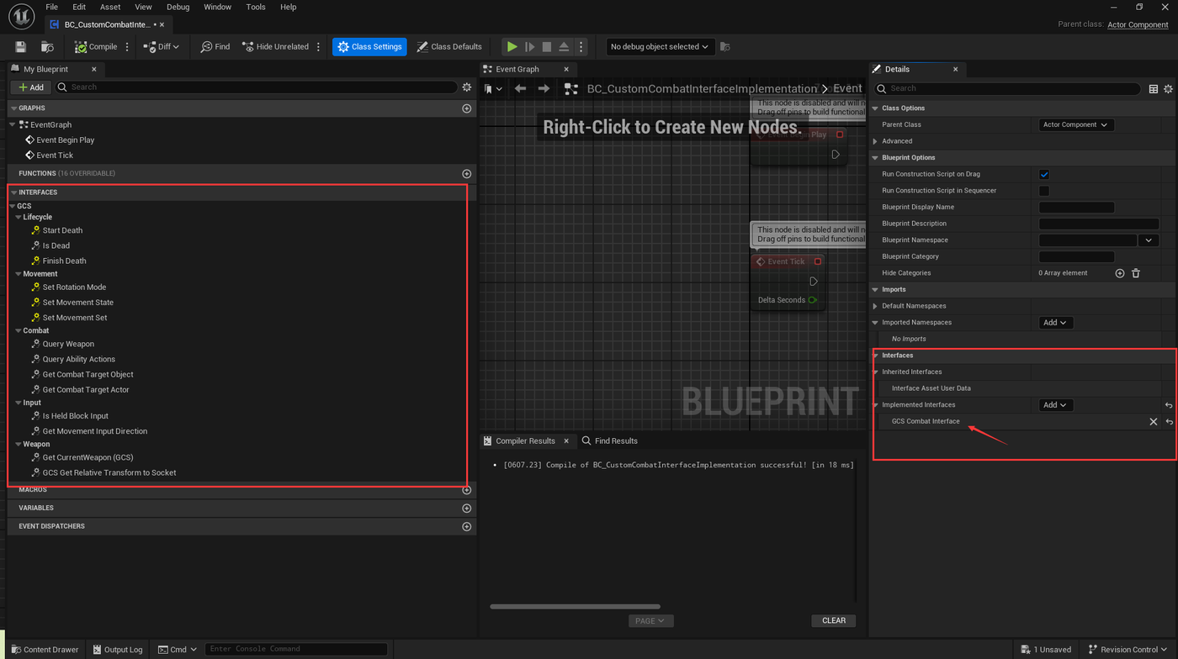Open the File menu
Viewport: 1178px width, 659px height.
coord(52,7)
